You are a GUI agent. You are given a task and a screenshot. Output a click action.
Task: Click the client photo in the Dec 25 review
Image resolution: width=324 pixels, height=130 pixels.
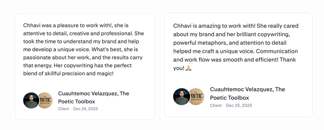click(181, 97)
